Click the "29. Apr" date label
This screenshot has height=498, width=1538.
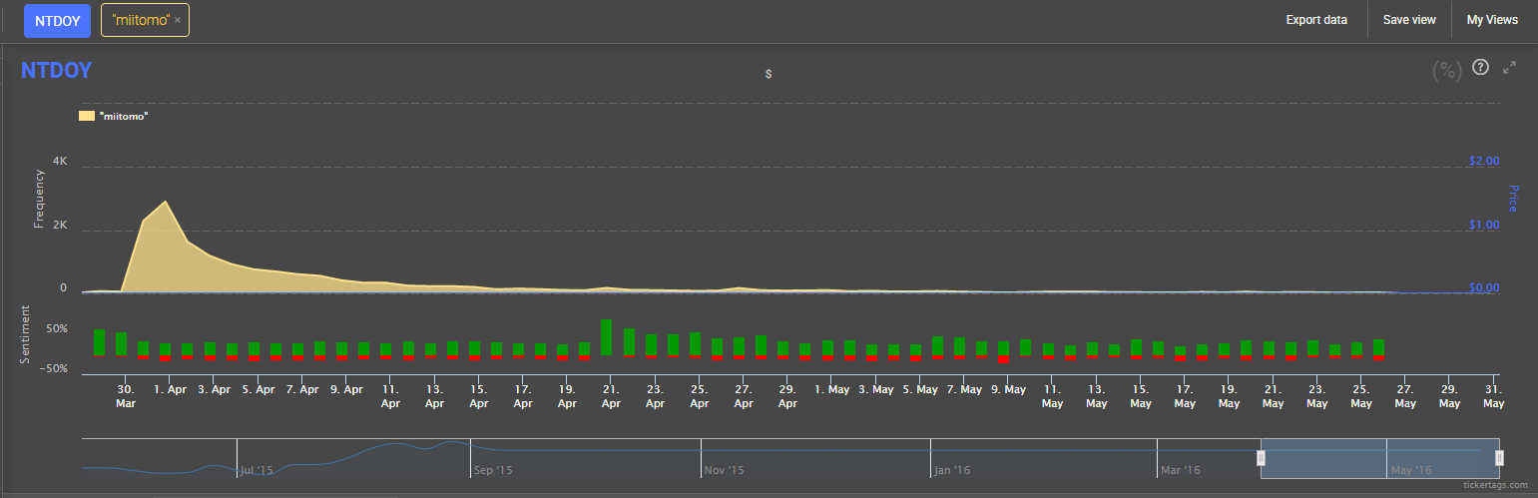[x=787, y=396]
